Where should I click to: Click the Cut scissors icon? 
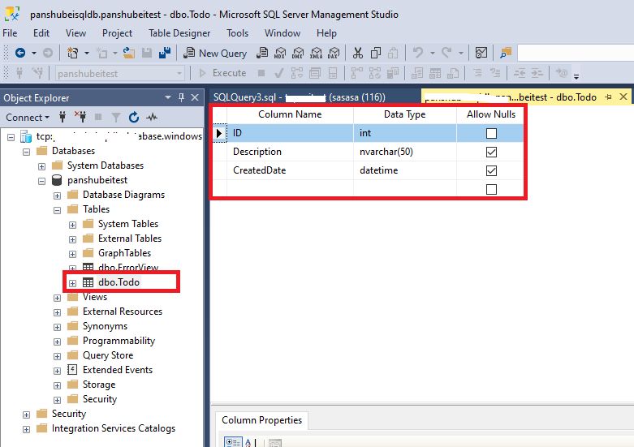[358, 53]
